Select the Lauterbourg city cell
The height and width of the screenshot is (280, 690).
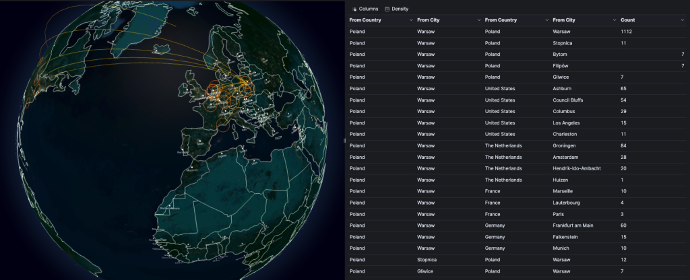pyautogui.click(x=566, y=203)
